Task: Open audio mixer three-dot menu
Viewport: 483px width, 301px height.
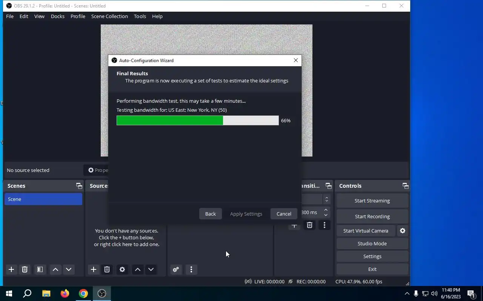Action: (191, 269)
